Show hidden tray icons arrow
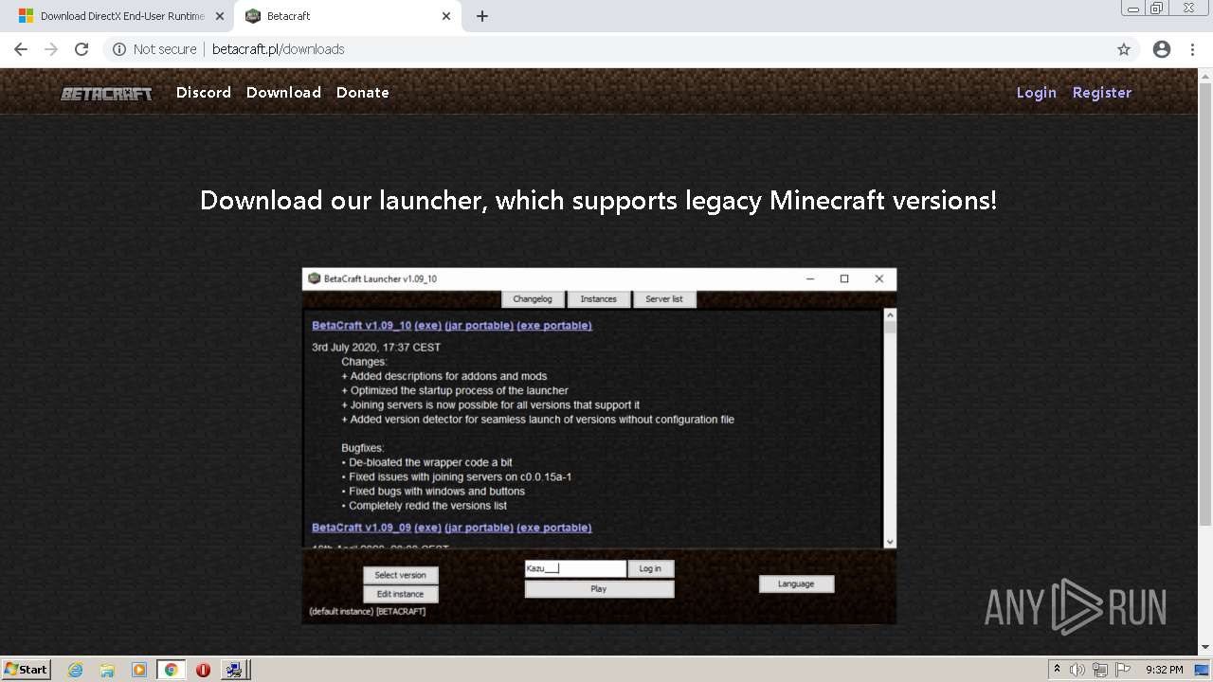Viewport: 1213px width, 682px height. tap(1057, 669)
